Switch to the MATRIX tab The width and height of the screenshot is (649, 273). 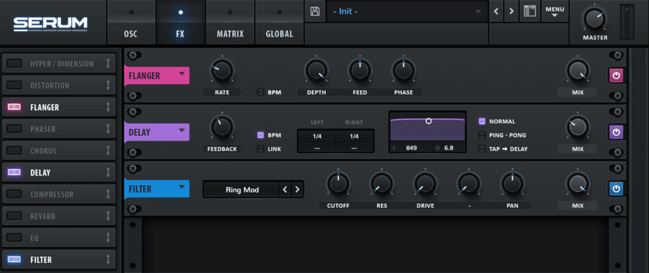click(229, 22)
